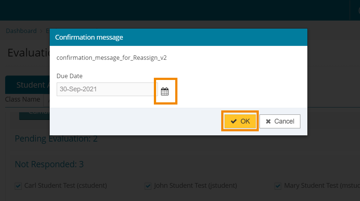Screen dimensions: 360x201
Task: Click John Student Test (jstudent) name
Action: coord(195,186)
